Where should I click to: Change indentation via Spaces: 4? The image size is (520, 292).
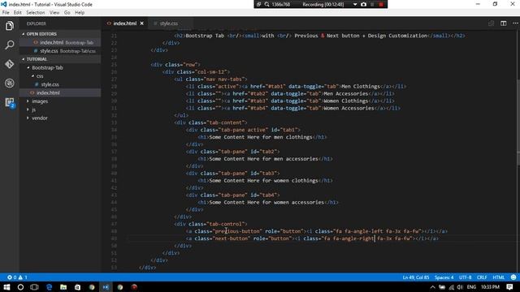(x=444, y=277)
